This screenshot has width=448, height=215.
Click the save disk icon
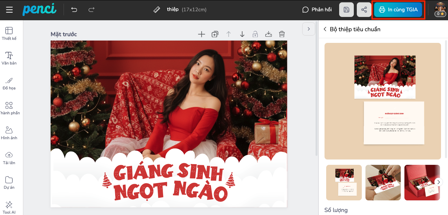coord(346,10)
